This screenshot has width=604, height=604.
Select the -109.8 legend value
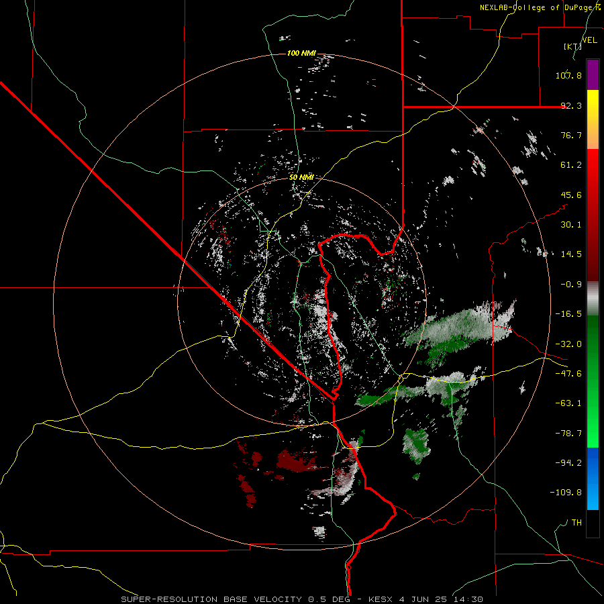click(x=566, y=493)
